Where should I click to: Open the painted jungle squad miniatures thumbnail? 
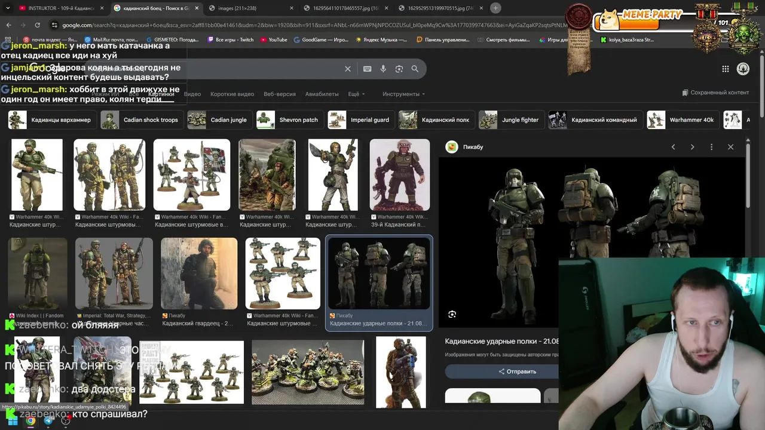308,372
